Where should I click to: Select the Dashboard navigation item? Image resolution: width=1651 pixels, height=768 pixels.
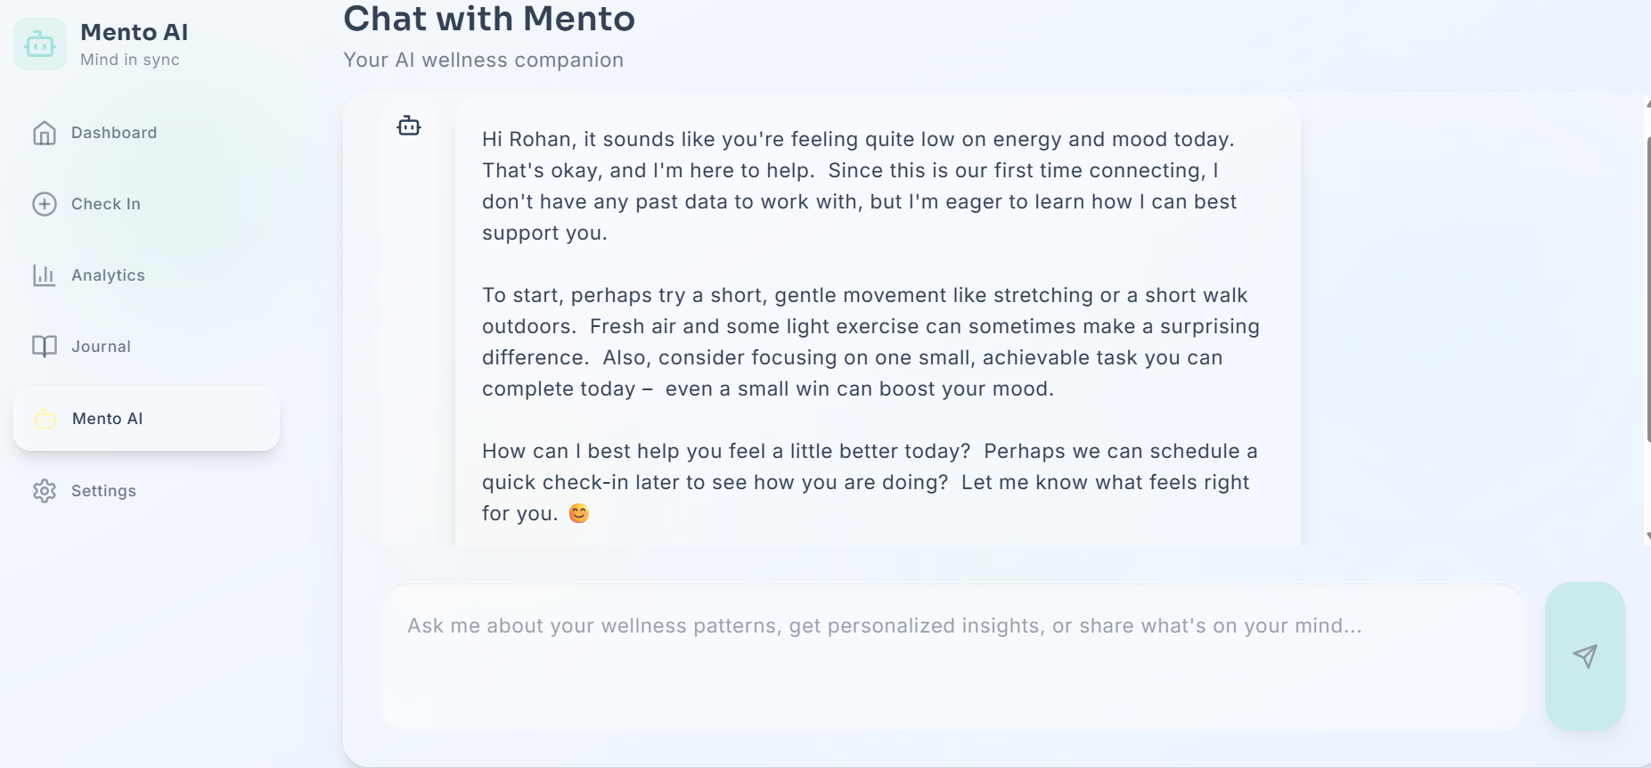pyautogui.click(x=113, y=132)
